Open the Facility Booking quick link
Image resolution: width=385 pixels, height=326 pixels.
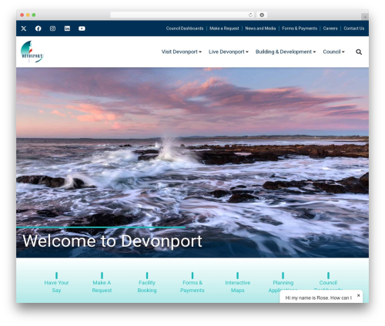[147, 283]
